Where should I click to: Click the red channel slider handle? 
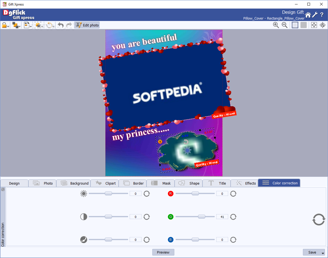[x=195, y=193]
